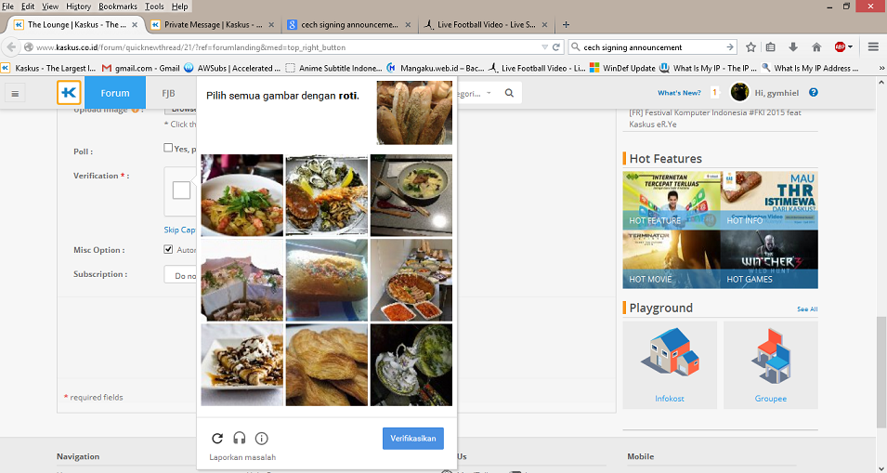Open the Subscription dropdown
This screenshot has height=473, width=887.
180,276
